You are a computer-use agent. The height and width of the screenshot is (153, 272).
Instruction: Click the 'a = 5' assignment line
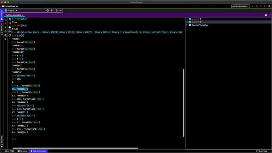(20, 56)
